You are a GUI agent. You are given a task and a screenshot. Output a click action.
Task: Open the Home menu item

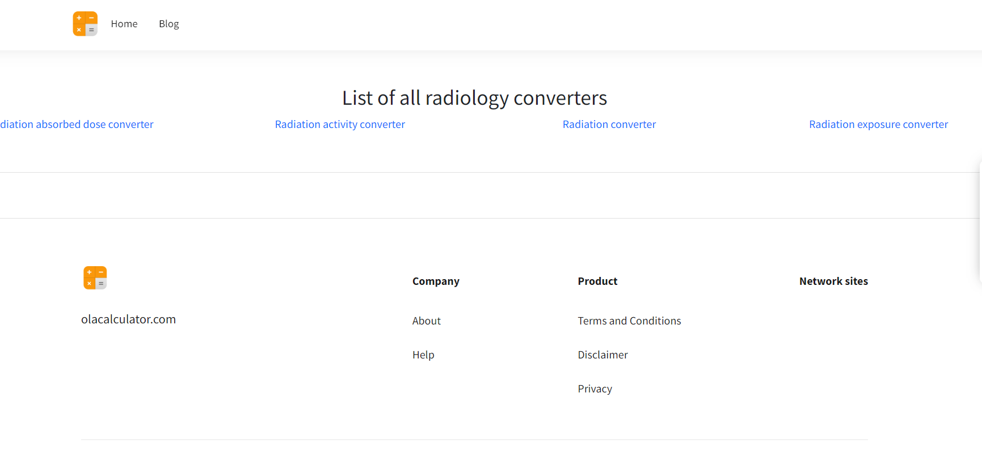pos(124,24)
